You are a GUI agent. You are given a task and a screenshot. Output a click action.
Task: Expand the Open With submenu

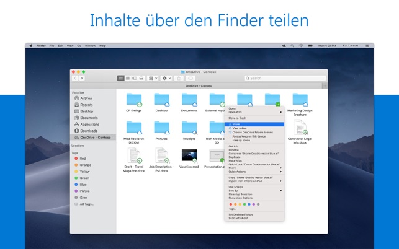pyautogui.click(x=254, y=112)
